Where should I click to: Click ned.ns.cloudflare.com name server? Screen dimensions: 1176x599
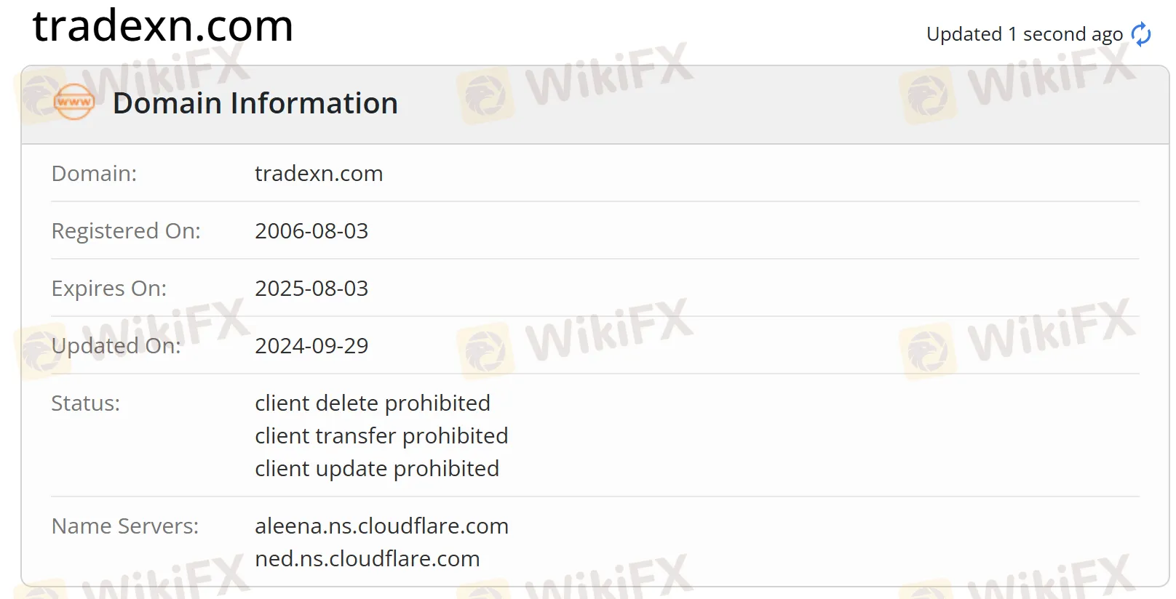coord(367,558)
